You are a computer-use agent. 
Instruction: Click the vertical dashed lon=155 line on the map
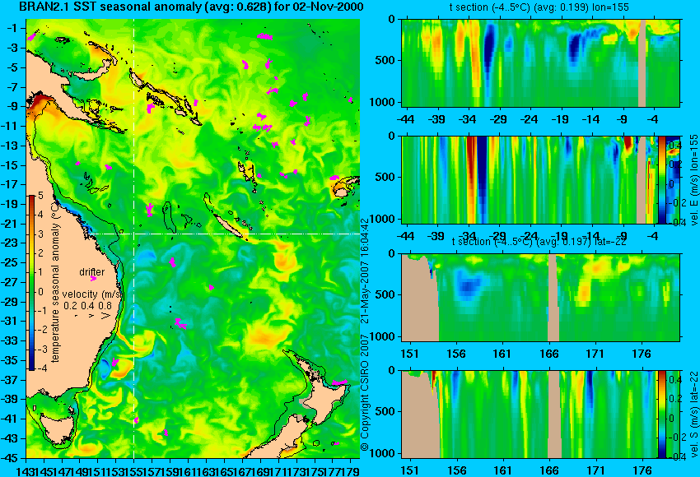[134, 238]
